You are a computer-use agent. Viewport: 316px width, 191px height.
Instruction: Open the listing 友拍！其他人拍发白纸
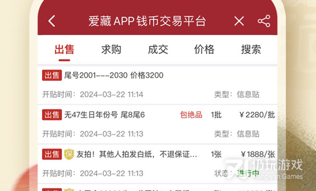pyautogui.click(x=136, y=155)
